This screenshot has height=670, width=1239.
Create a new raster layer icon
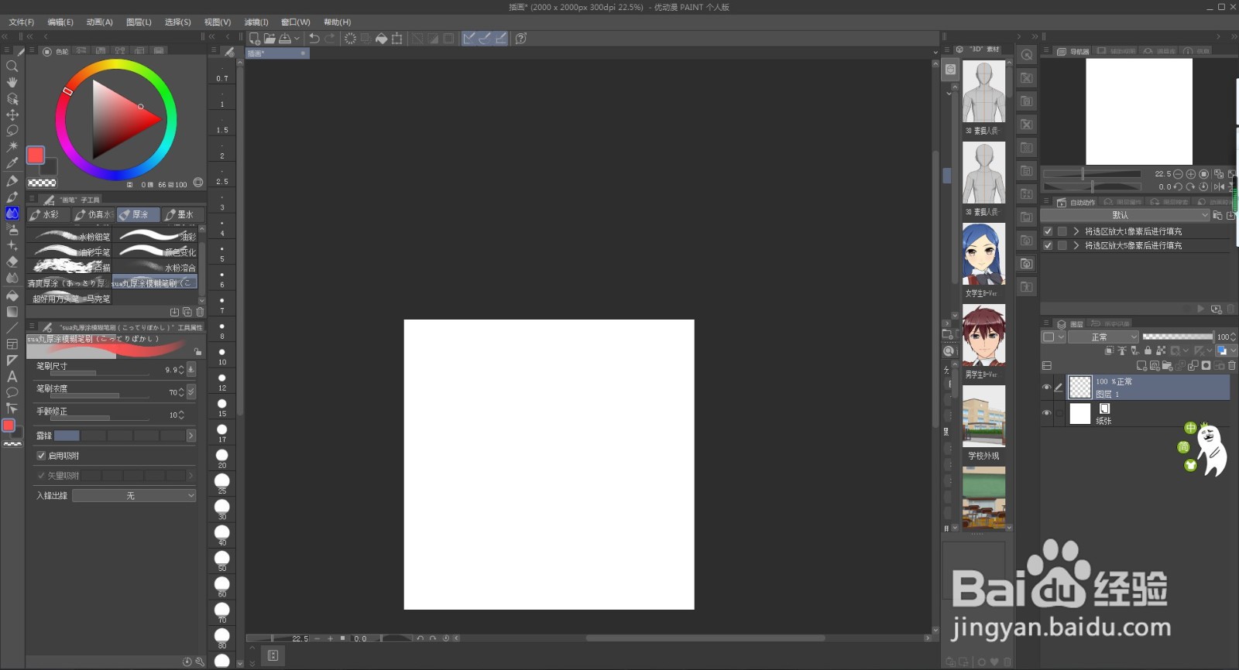point(1141,365)
